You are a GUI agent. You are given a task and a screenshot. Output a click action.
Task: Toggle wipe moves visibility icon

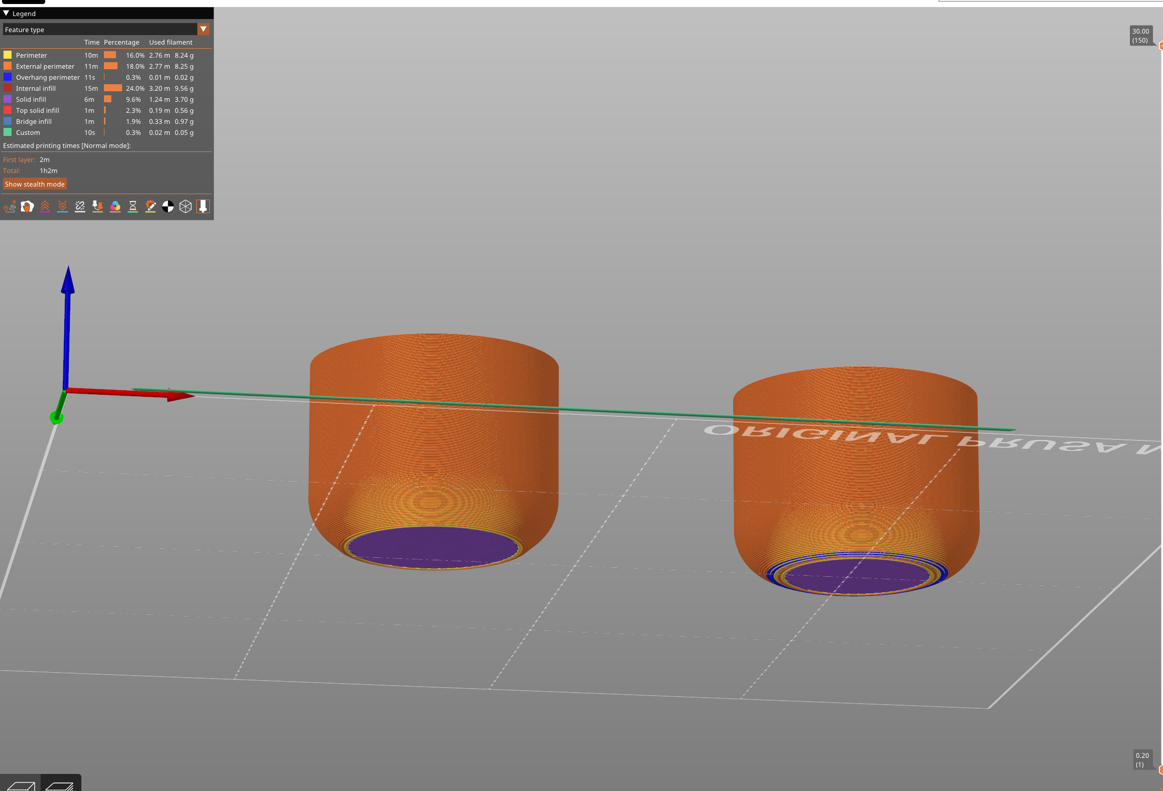point(27,207)
